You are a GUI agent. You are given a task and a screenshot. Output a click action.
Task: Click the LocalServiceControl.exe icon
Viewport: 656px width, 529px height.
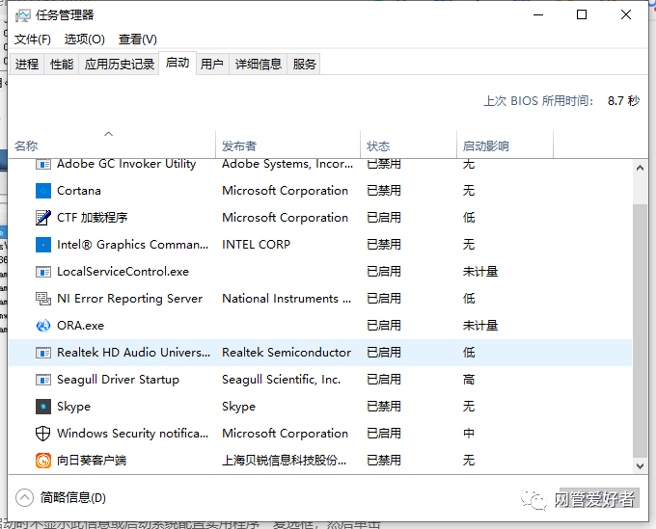tap(43, 272)
